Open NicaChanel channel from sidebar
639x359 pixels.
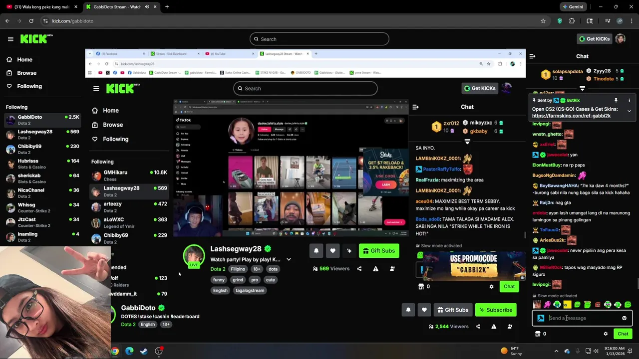tap(42, 193)
